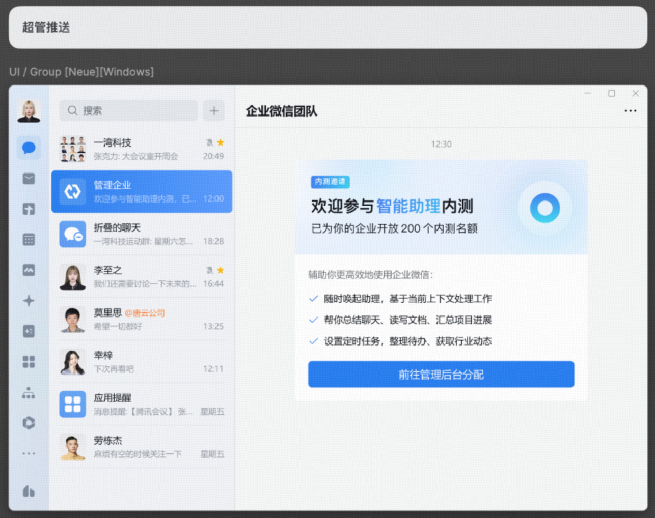
Task: Open the 折叠的聊天 title
Action: pyautogui.click(x=117, y=227)
